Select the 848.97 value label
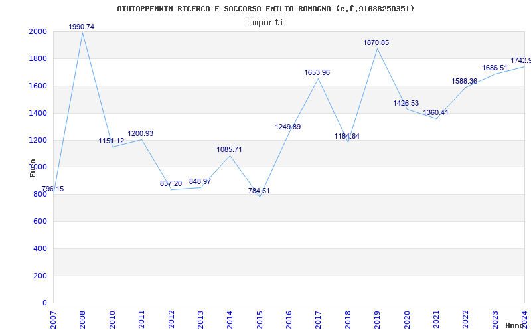 [x=200, y=181]
